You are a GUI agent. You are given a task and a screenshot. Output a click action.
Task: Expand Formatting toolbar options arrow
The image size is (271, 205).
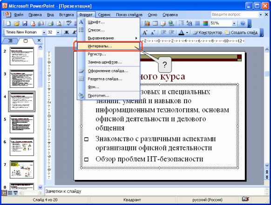pos(262,33)
